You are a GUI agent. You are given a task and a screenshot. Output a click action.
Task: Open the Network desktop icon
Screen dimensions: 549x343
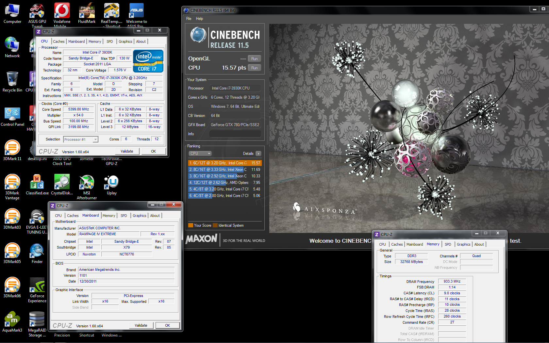point(12,48)
